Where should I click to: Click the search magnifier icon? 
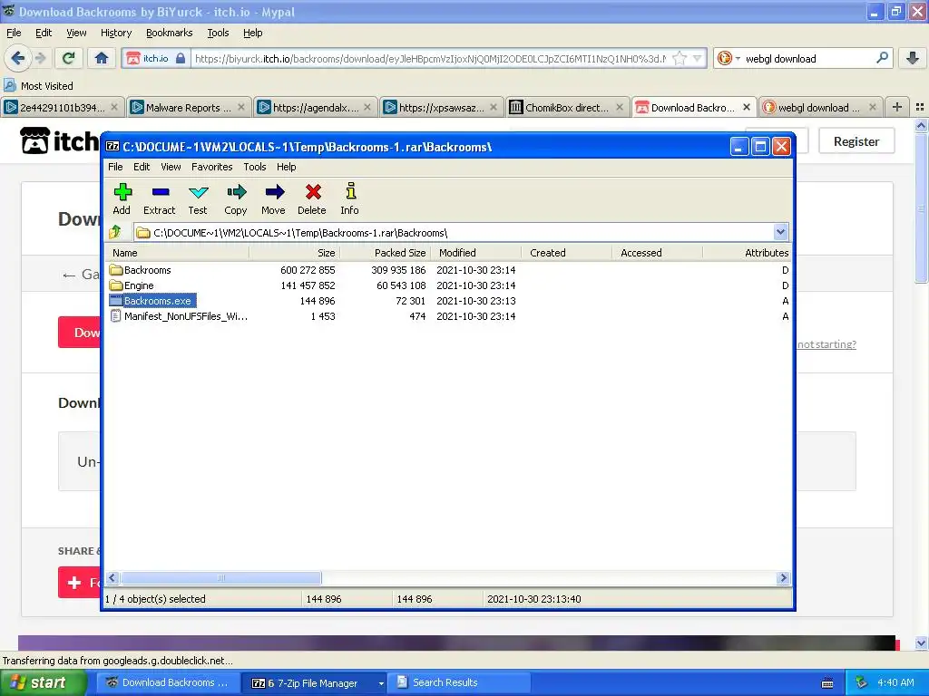coord(882,58)
